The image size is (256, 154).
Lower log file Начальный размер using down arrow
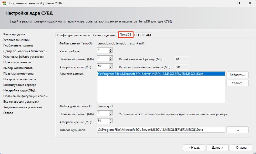[x=111, y=114]
